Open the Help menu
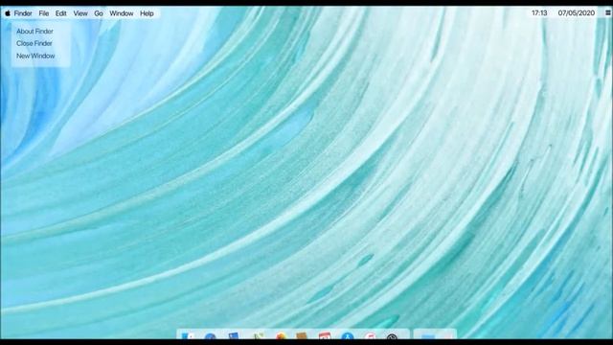Image resolution: width=613 pixels, height=345 pixels. [147, 13]
